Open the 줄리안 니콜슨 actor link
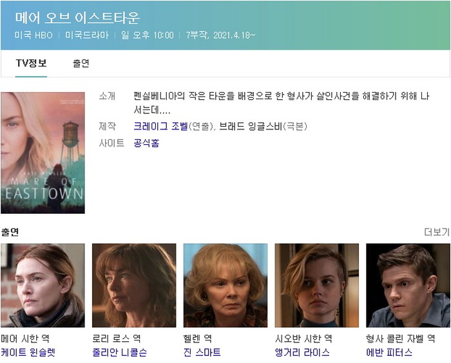 point(119,352)
